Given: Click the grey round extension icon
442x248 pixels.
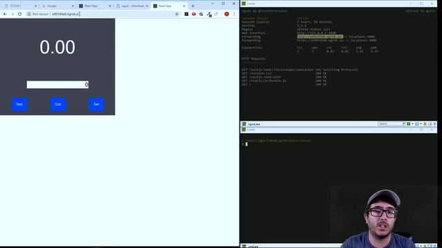Looking at the screenshot, I should pyautogui.click(x=201, y=14).
